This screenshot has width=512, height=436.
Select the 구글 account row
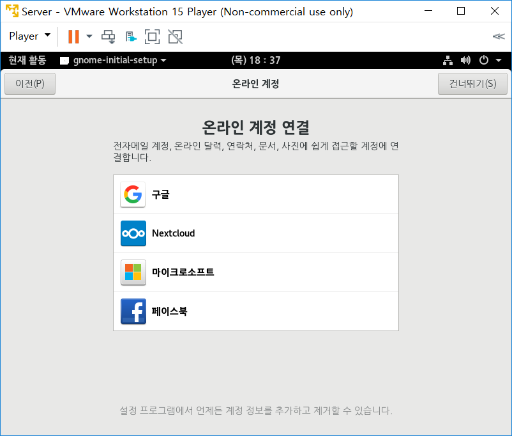tap(256, 194)
